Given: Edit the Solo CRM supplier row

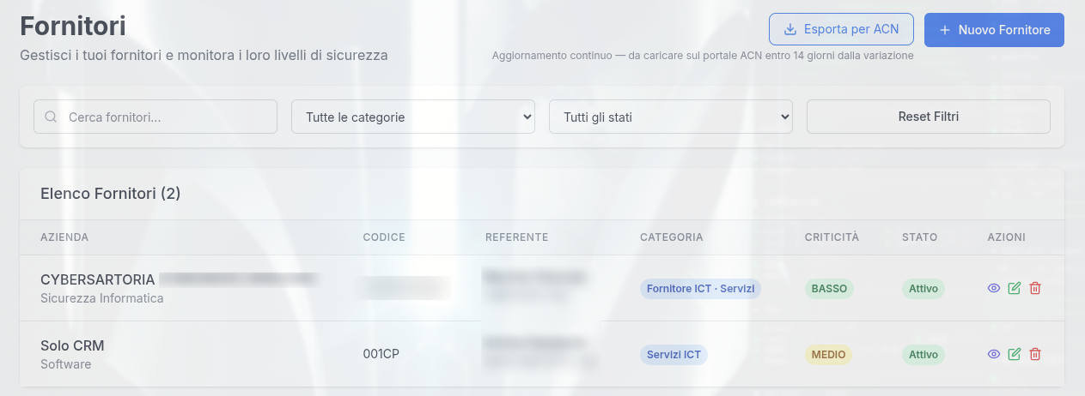Looking at the screenshot, I should pyautogui.click(x=1015, y=354).
